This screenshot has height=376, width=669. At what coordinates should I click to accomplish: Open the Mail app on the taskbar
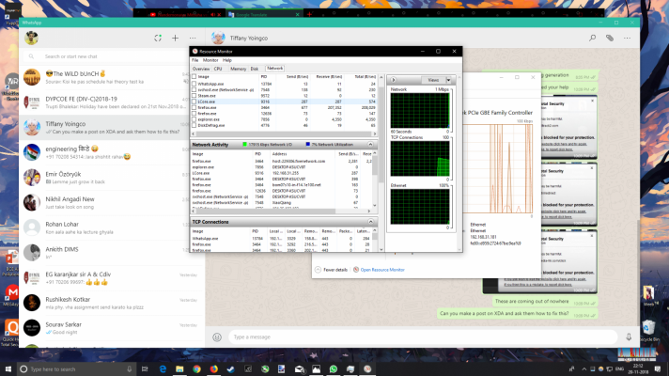(299, 369)
